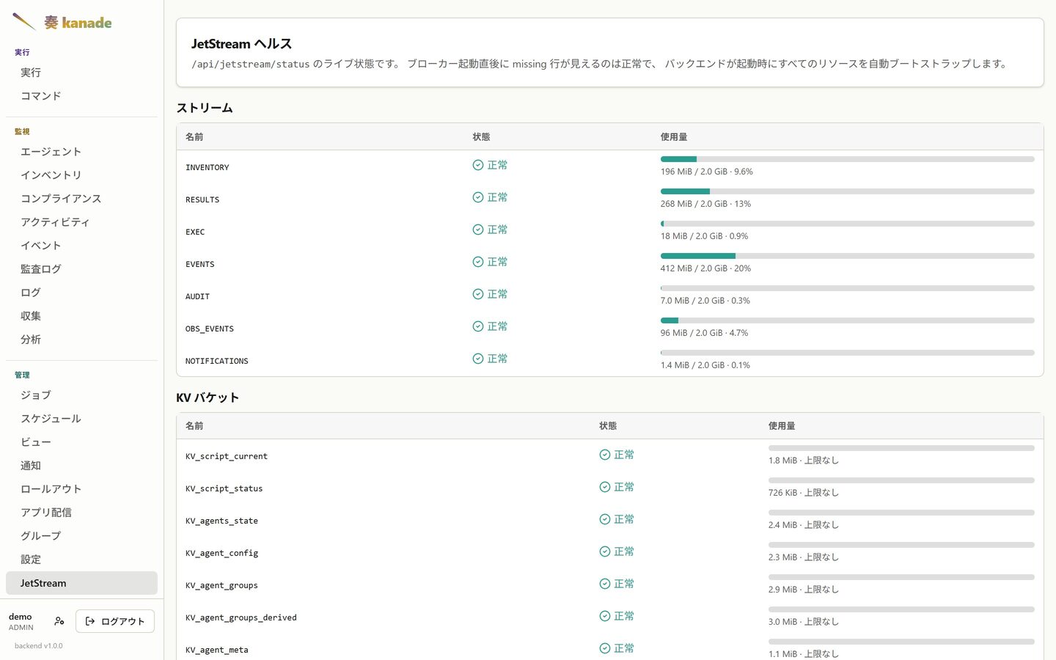Navigate to コンプライアンス
Viewport: 1056px width, 660px height.
pyautogui.click(x=81, y=199)
